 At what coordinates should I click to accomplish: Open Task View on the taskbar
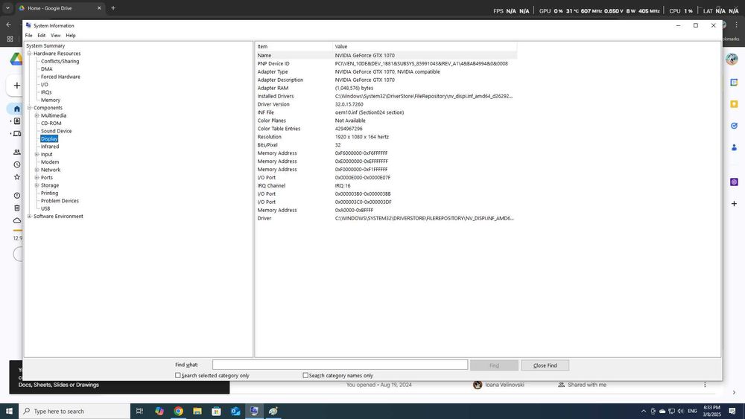pyautogui.click(x=140, y=411)
